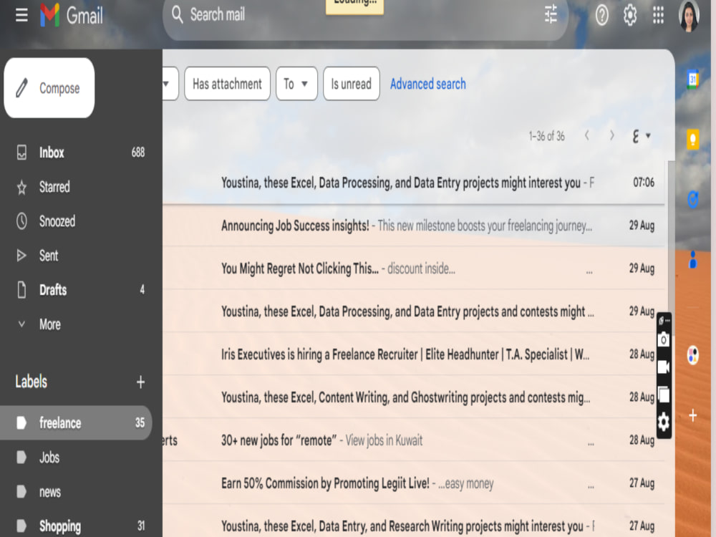Open the To filter dropdown
716x537 pixels.
tap(296, 84)
